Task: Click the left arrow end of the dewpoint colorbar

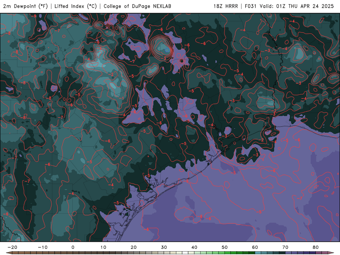Action: [x=8, y=252]
